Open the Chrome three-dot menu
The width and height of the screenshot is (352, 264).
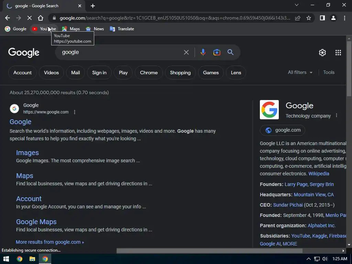tap(344, 18)
